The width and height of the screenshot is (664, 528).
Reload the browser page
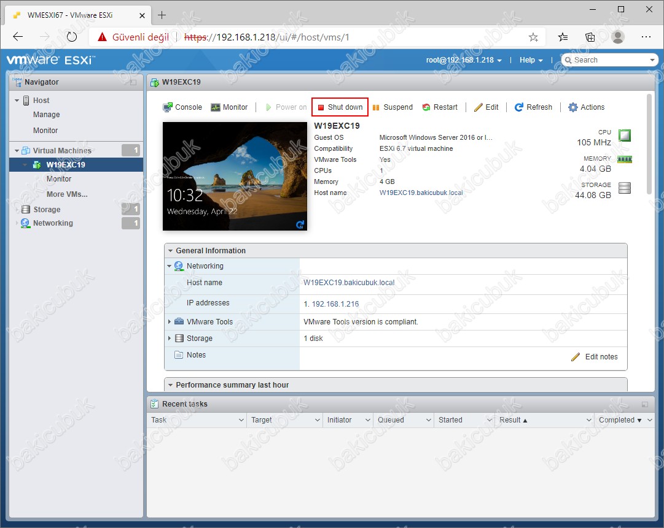click(72, 37)
